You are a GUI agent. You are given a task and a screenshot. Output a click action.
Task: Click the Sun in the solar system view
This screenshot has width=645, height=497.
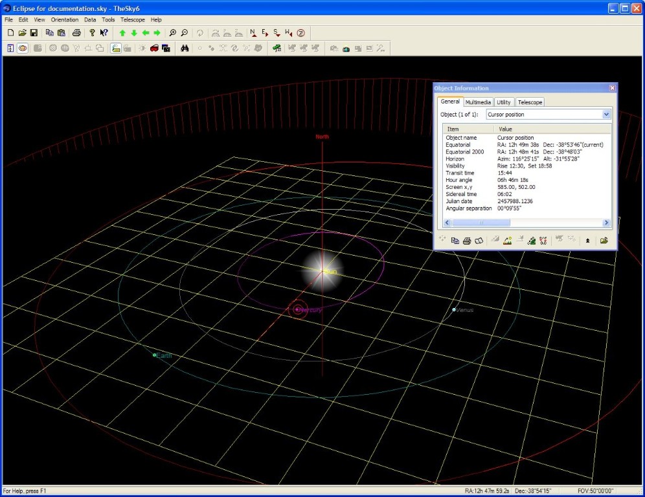(x=322, y=271)
